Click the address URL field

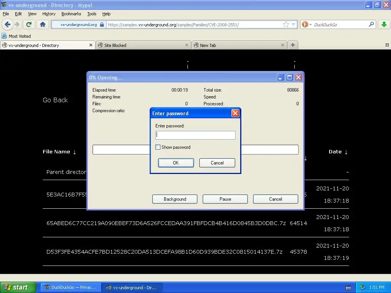coord(194,24)
